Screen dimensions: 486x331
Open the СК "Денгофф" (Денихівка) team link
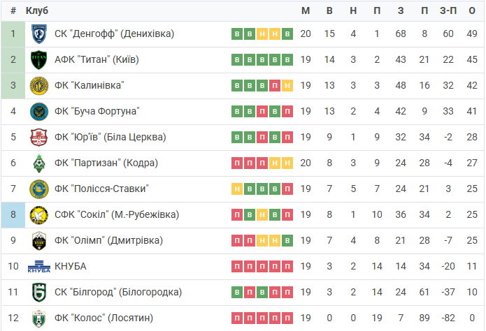tap(115, 34)
